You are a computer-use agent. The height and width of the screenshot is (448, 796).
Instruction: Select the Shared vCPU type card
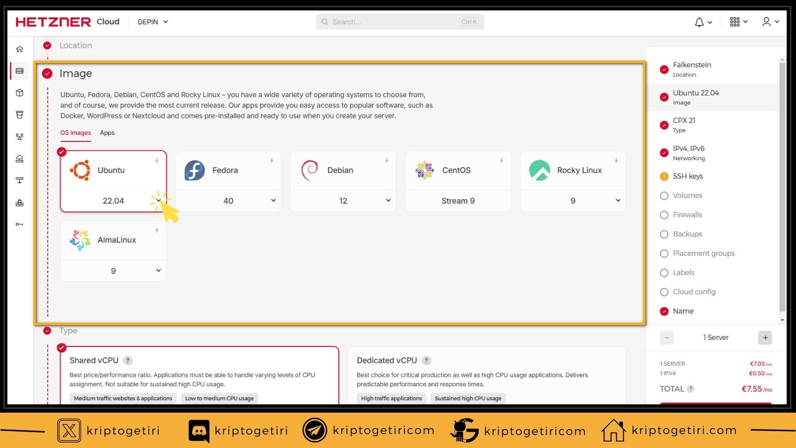[x=199, y=376]
